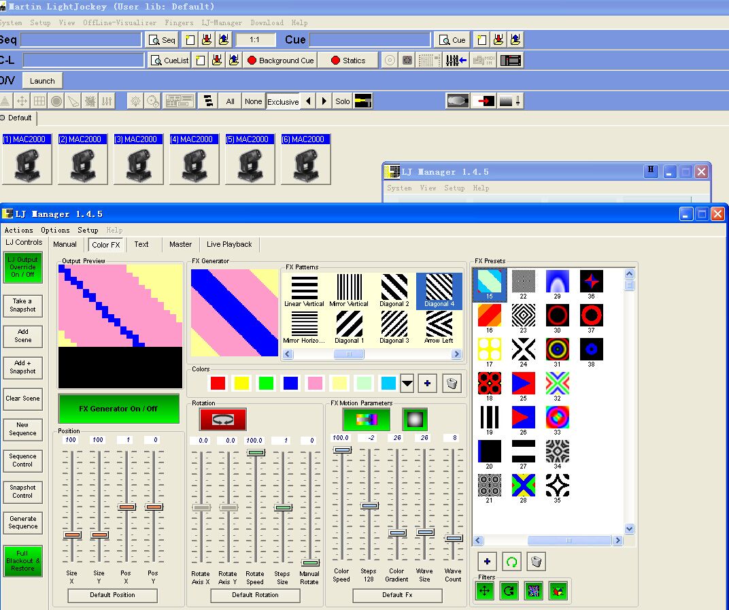Click the Default Position button
The image size is (729, 610).
point(112,595)
